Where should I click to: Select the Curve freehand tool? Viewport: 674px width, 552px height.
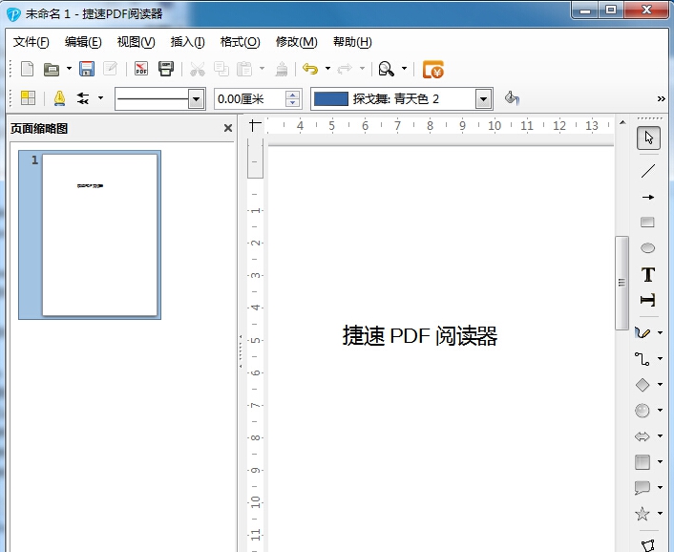tap(642, 332)
